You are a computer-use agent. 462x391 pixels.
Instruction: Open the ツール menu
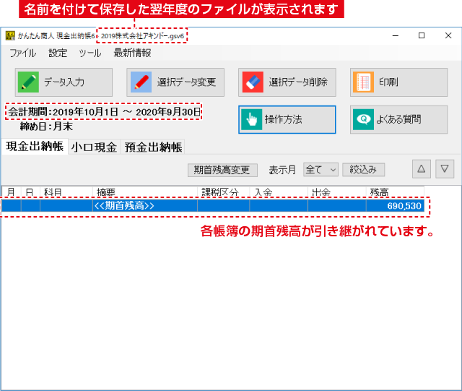(x=90, y=53)
